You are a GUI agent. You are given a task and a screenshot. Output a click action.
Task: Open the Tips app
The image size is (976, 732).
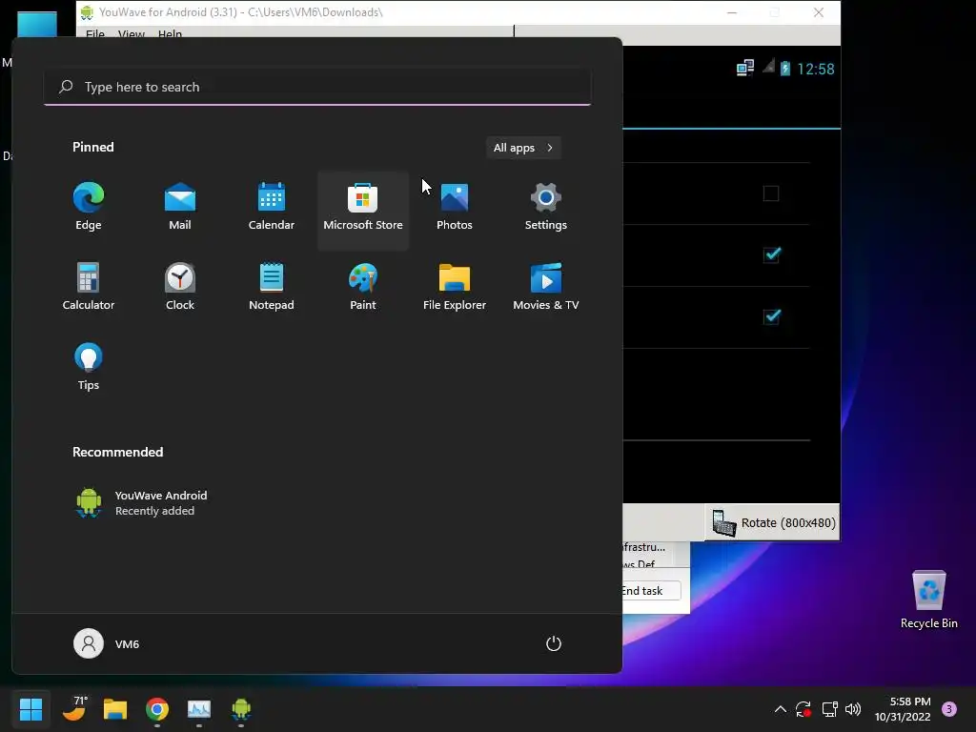click(x=89, y=367)
